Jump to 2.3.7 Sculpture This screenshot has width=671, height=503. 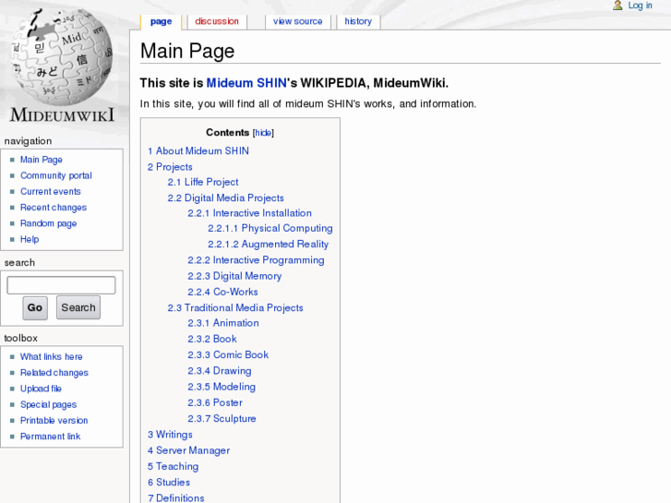pos(222,419)
